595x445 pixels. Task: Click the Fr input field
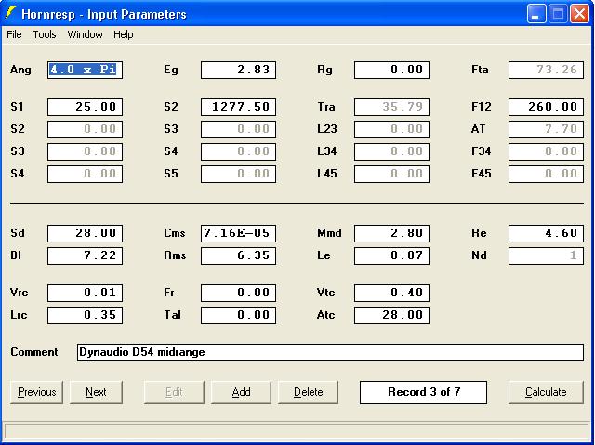point(238,293)
